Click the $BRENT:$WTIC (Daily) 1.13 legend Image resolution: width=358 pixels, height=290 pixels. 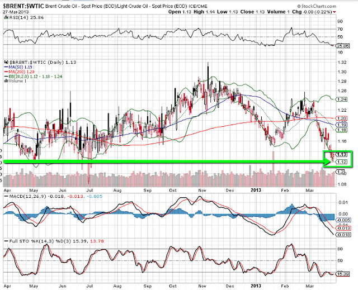tap(43, 62)
